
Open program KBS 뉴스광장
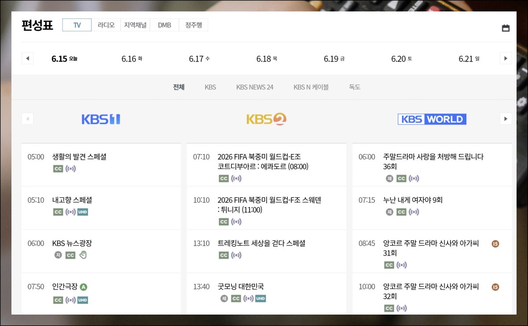pyautogui.click(x=72, y=243)
